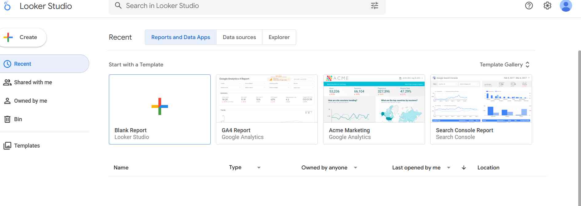
Task: Click the Search in Looker Studio field
Action: click(240, 6)
